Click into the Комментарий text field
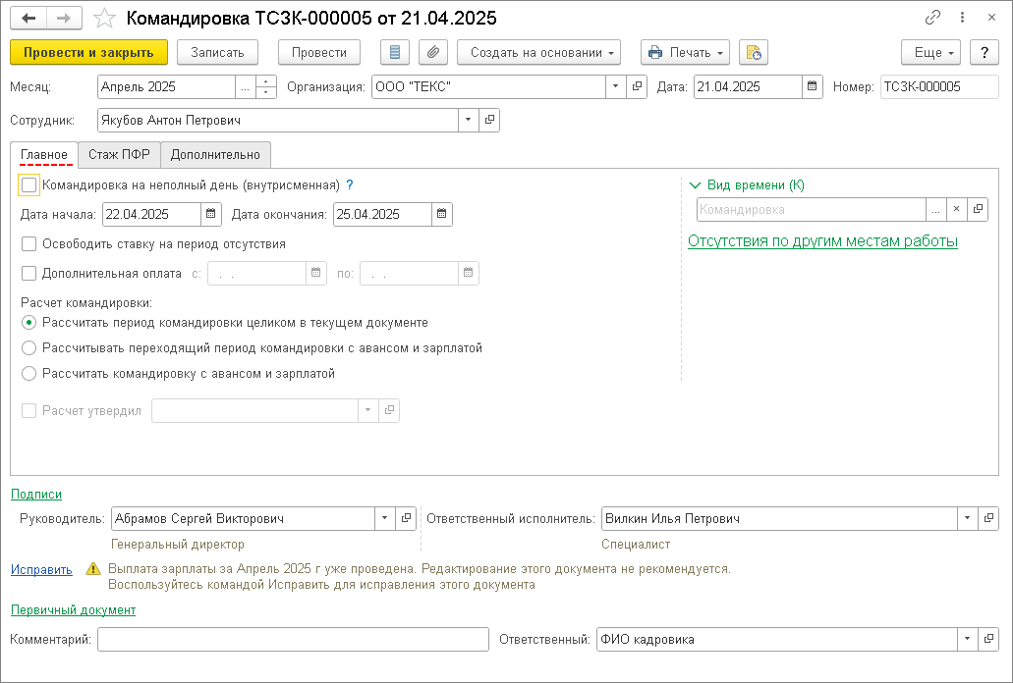 (293, 640)
